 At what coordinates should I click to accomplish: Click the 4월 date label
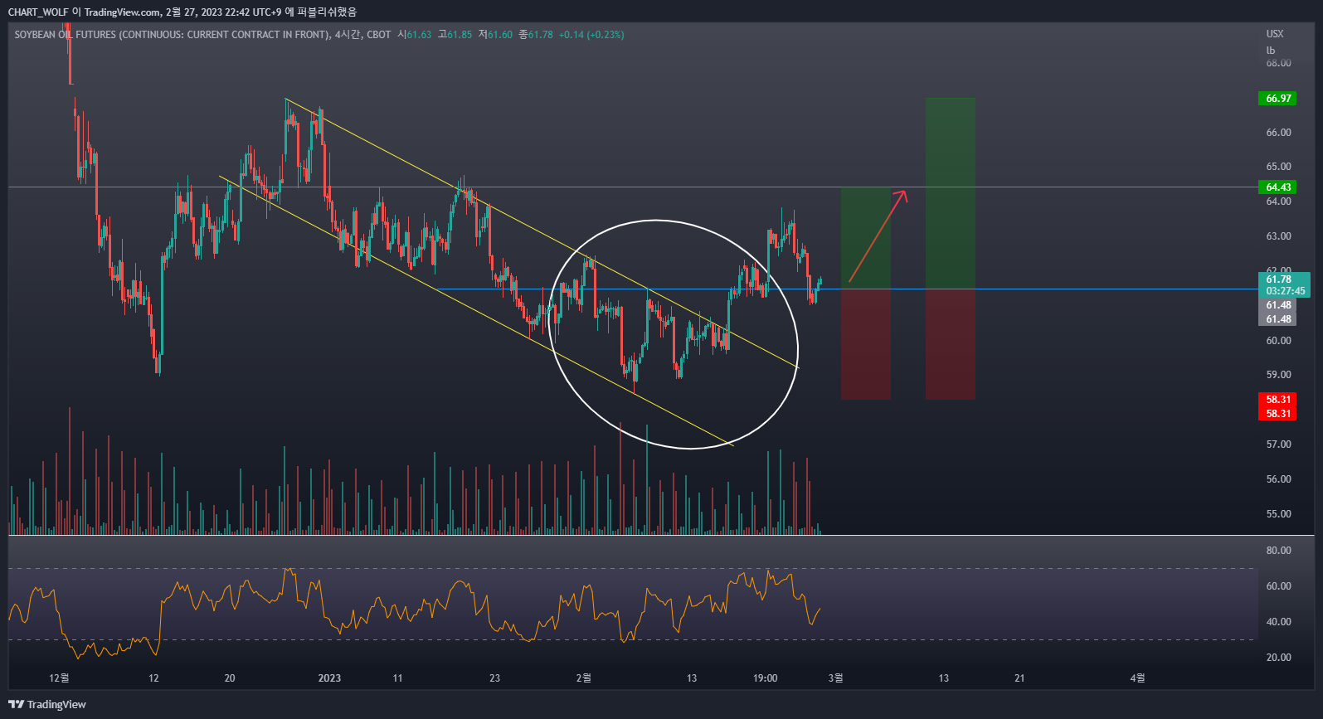click(1137, 678)
